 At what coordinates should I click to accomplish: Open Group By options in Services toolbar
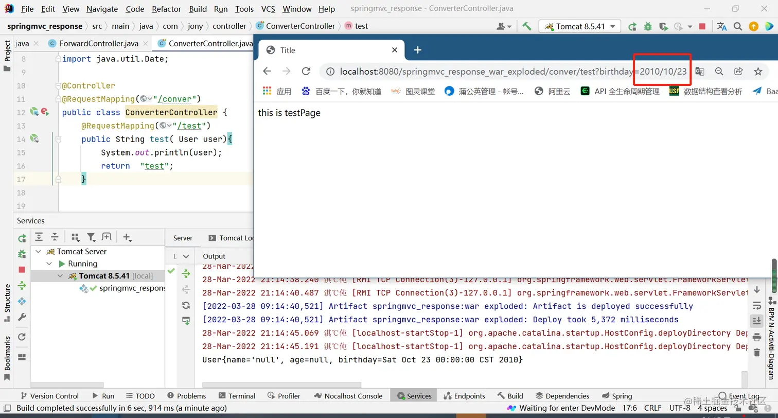(75, 237)
